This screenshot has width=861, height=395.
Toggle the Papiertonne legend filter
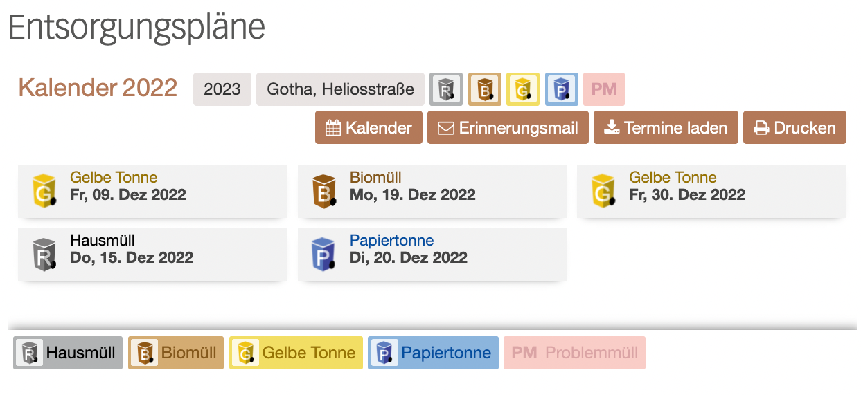pos(433,353)
